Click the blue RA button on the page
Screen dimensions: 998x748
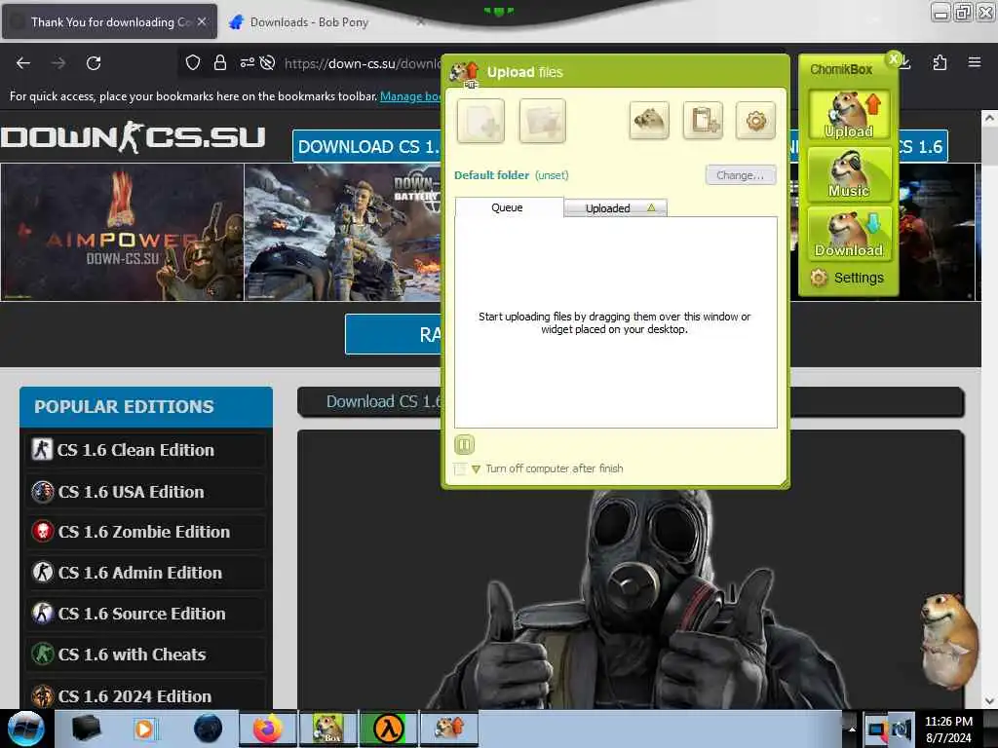click(x=394, y=334)
